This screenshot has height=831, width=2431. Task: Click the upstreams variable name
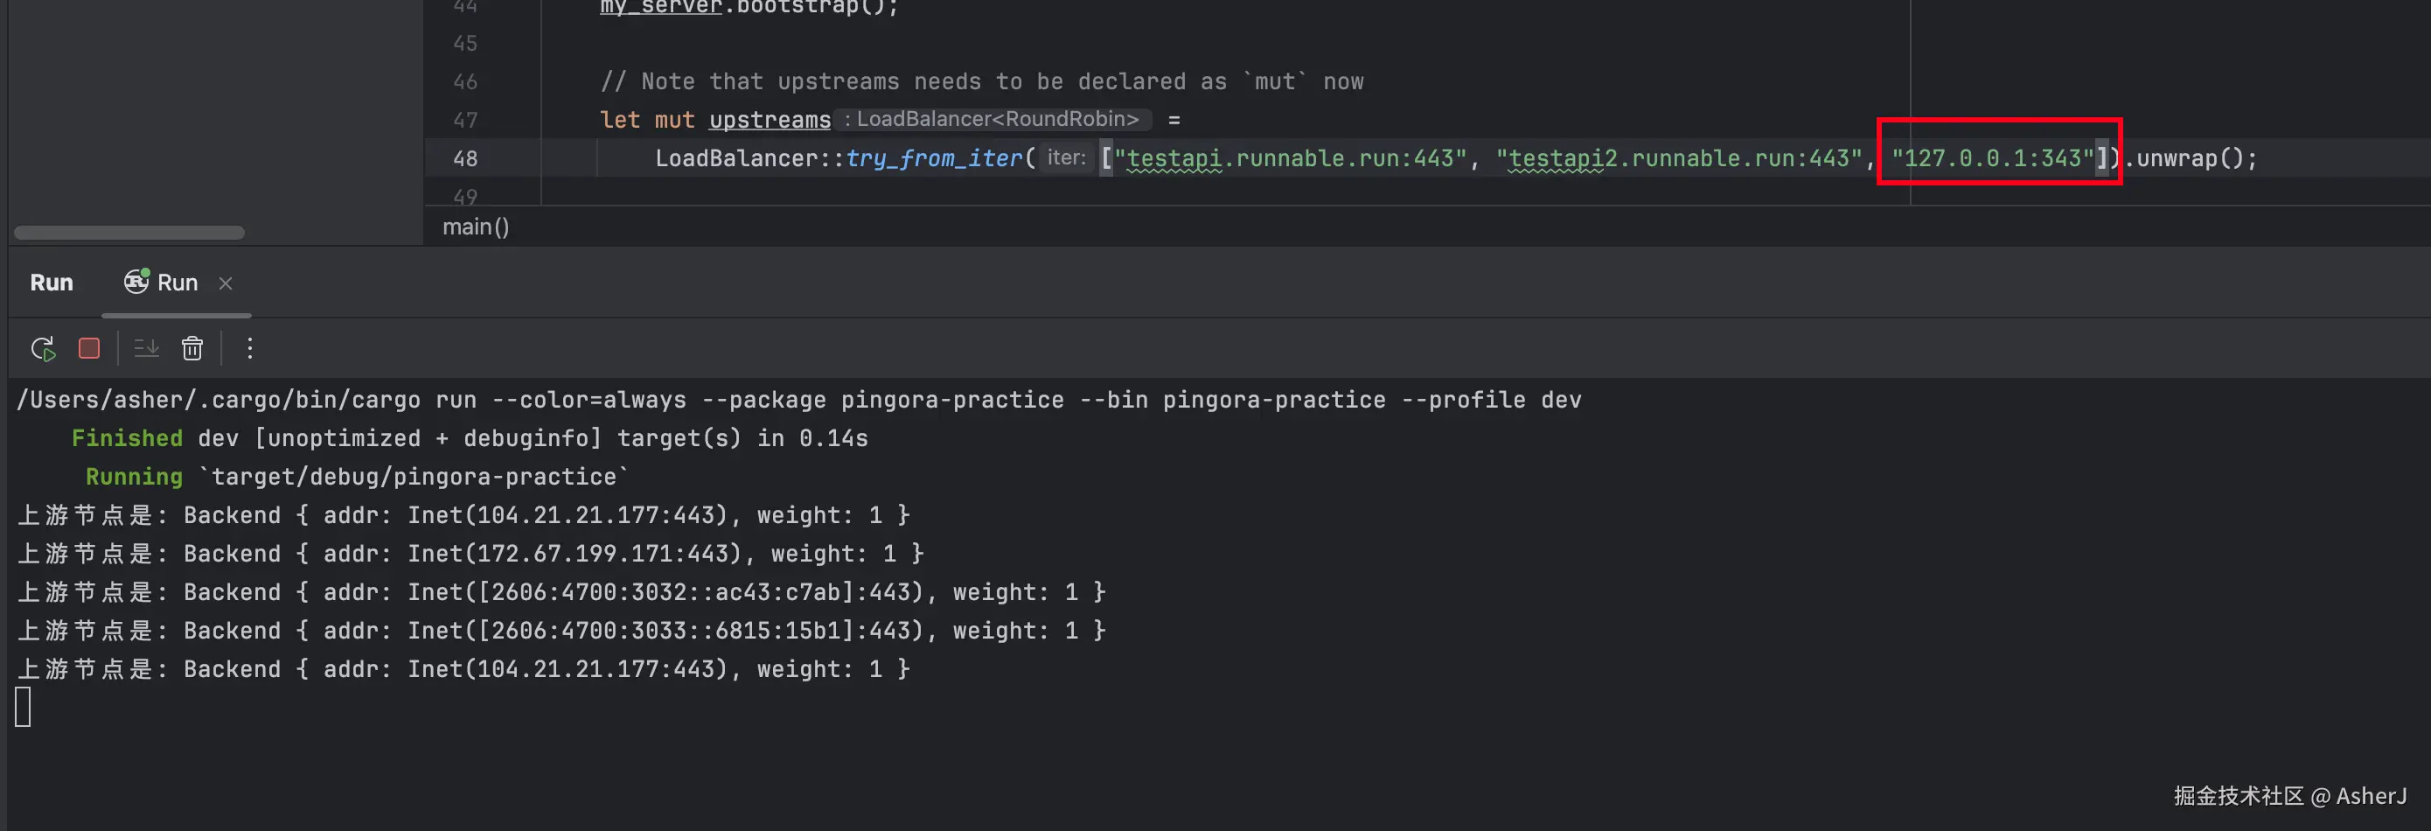click(x=770, y=120)
